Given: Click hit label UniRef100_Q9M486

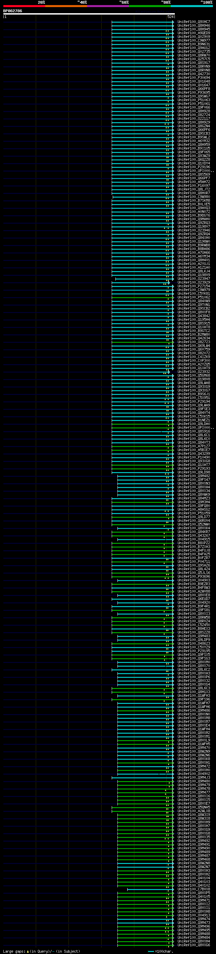Looking at the screenshot, I should [194, 711].
